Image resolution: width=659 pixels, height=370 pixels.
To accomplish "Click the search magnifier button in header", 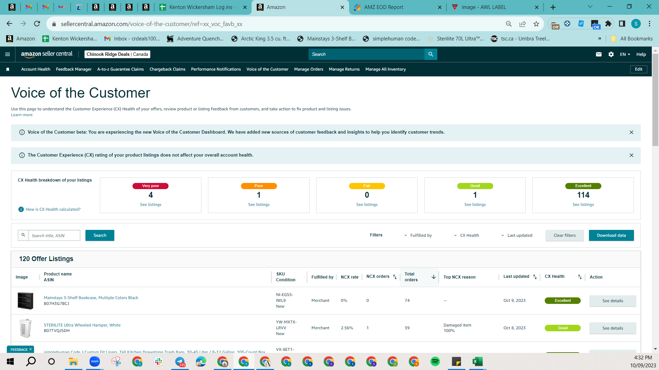I will tap(431, 54).
